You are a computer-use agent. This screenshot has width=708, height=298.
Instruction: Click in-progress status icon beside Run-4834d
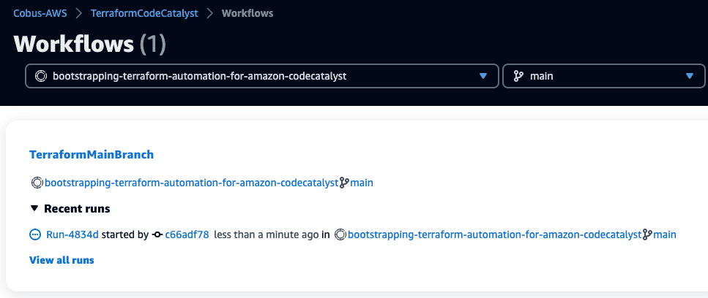34,234
